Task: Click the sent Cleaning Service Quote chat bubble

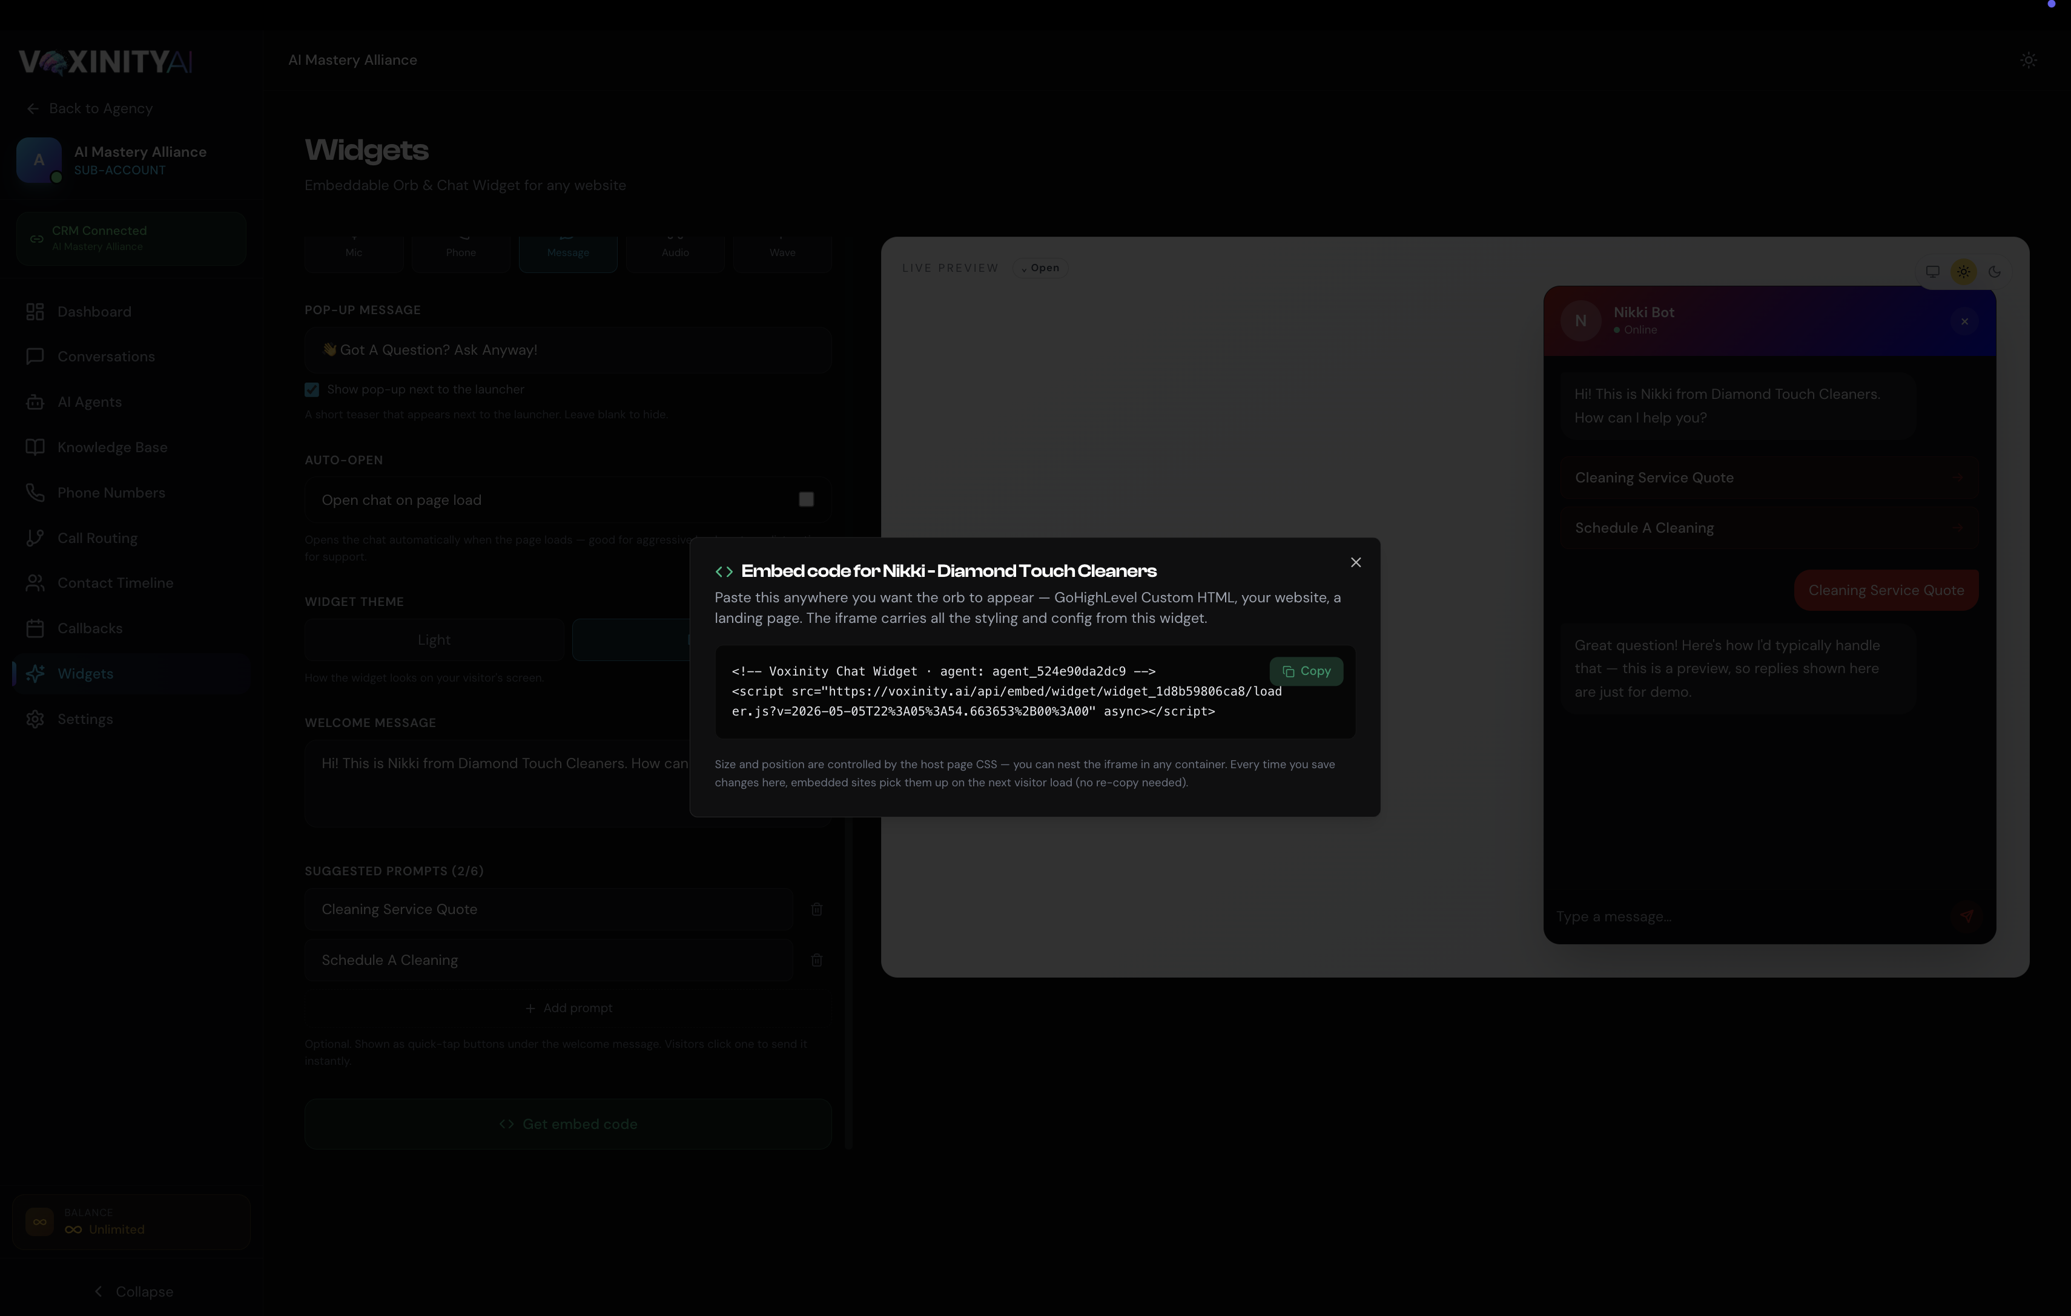Action: pyautogui.click(x=1885, y=591)
